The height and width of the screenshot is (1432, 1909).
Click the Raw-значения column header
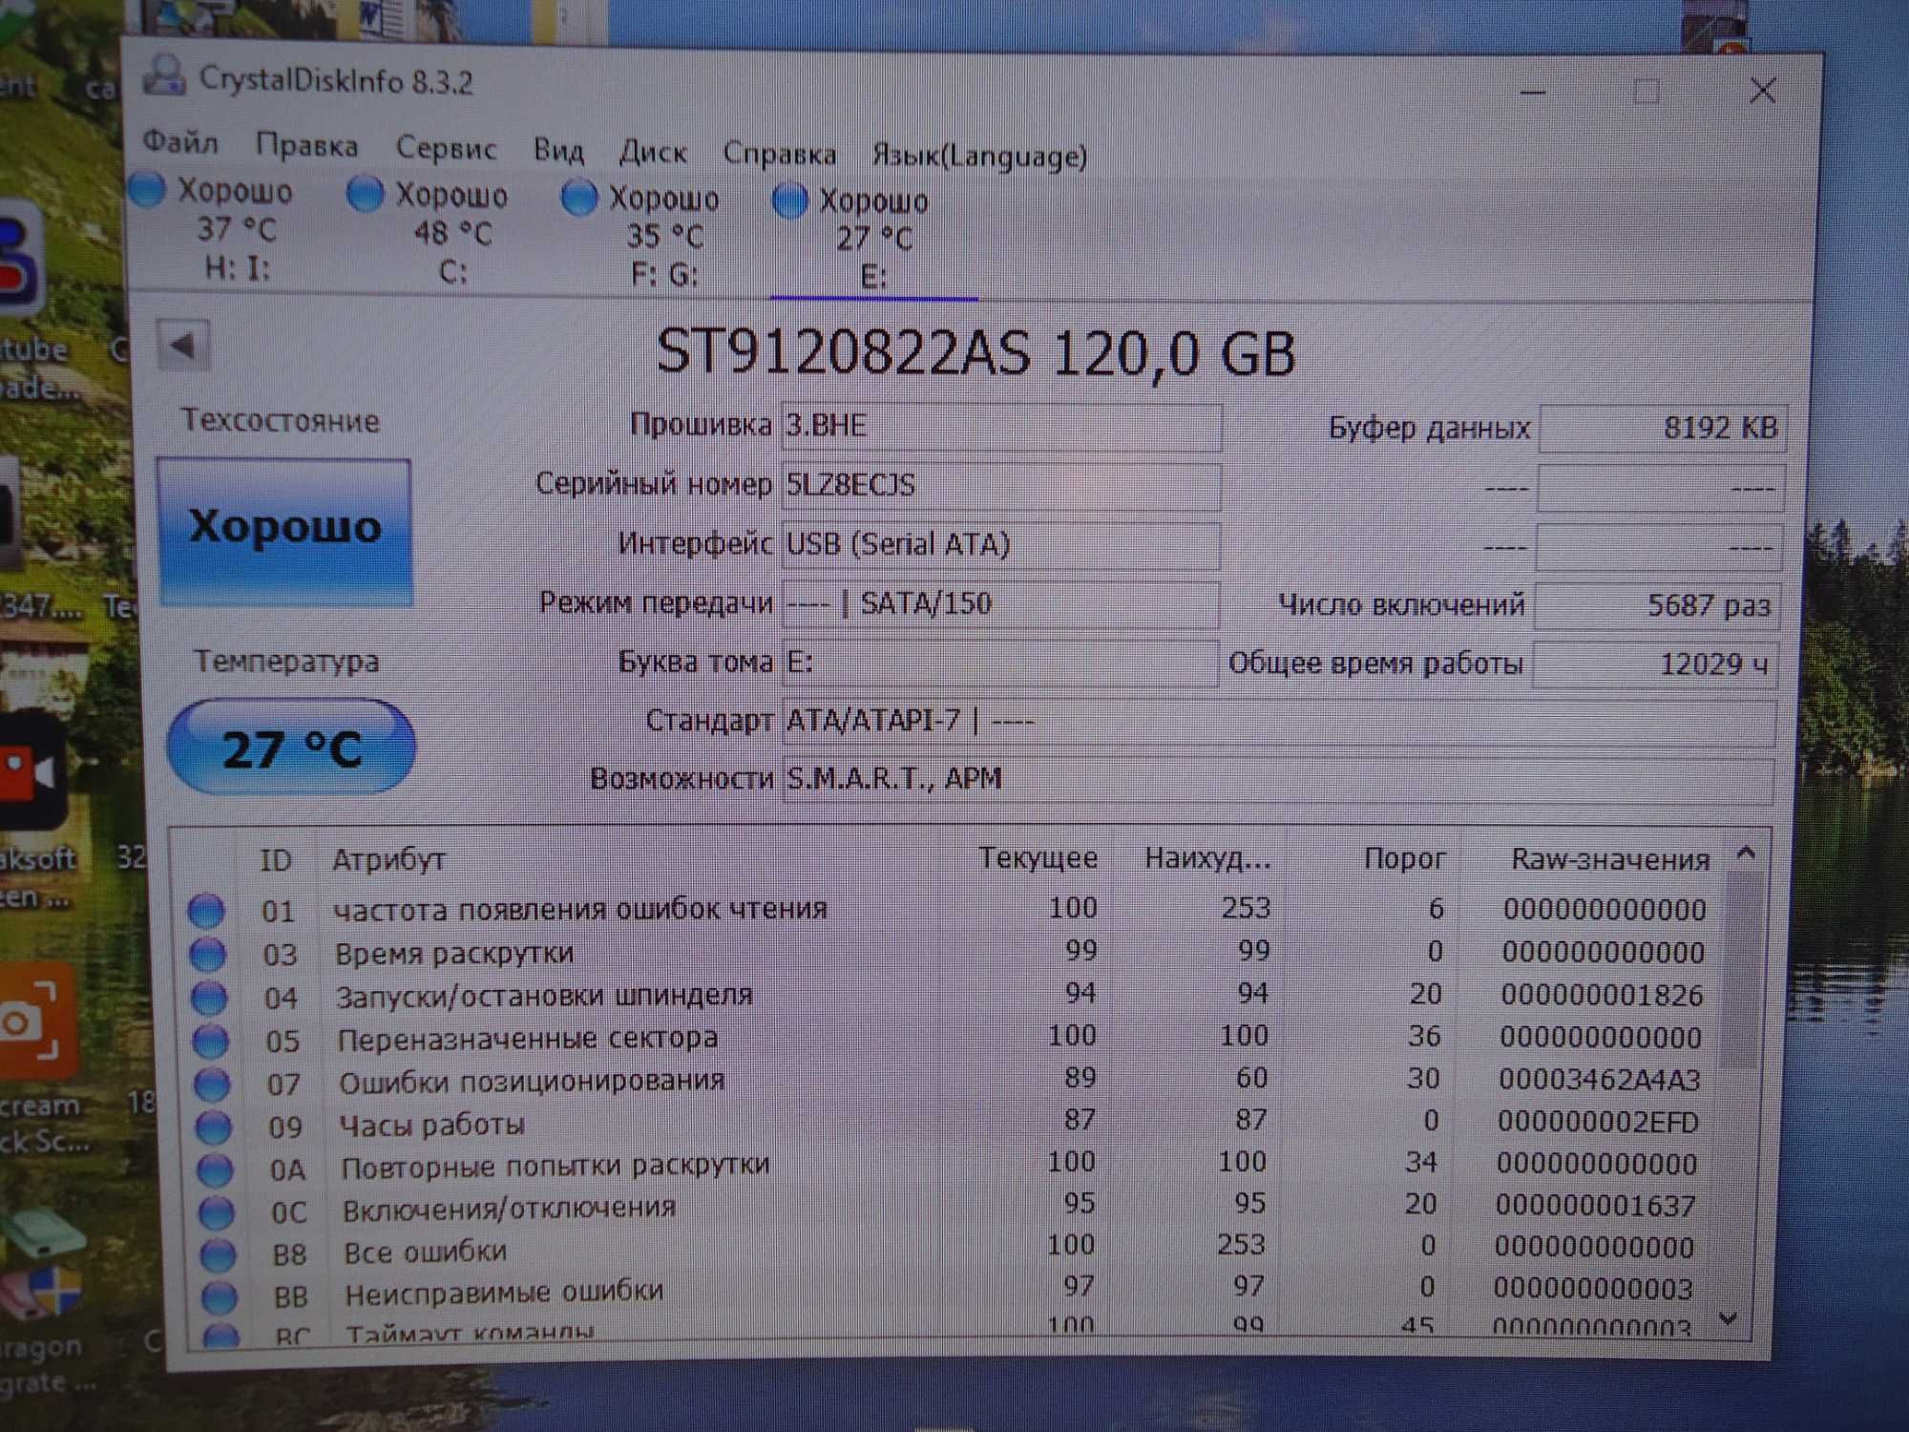tap(1609, 860)
